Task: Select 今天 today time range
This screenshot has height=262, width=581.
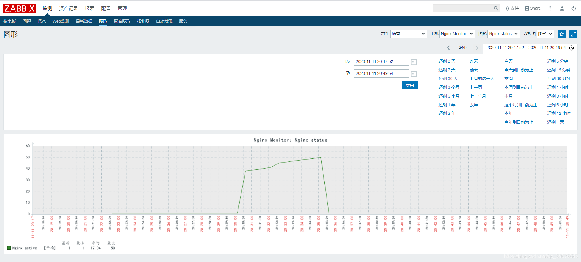Action: (x=509, y=61)
